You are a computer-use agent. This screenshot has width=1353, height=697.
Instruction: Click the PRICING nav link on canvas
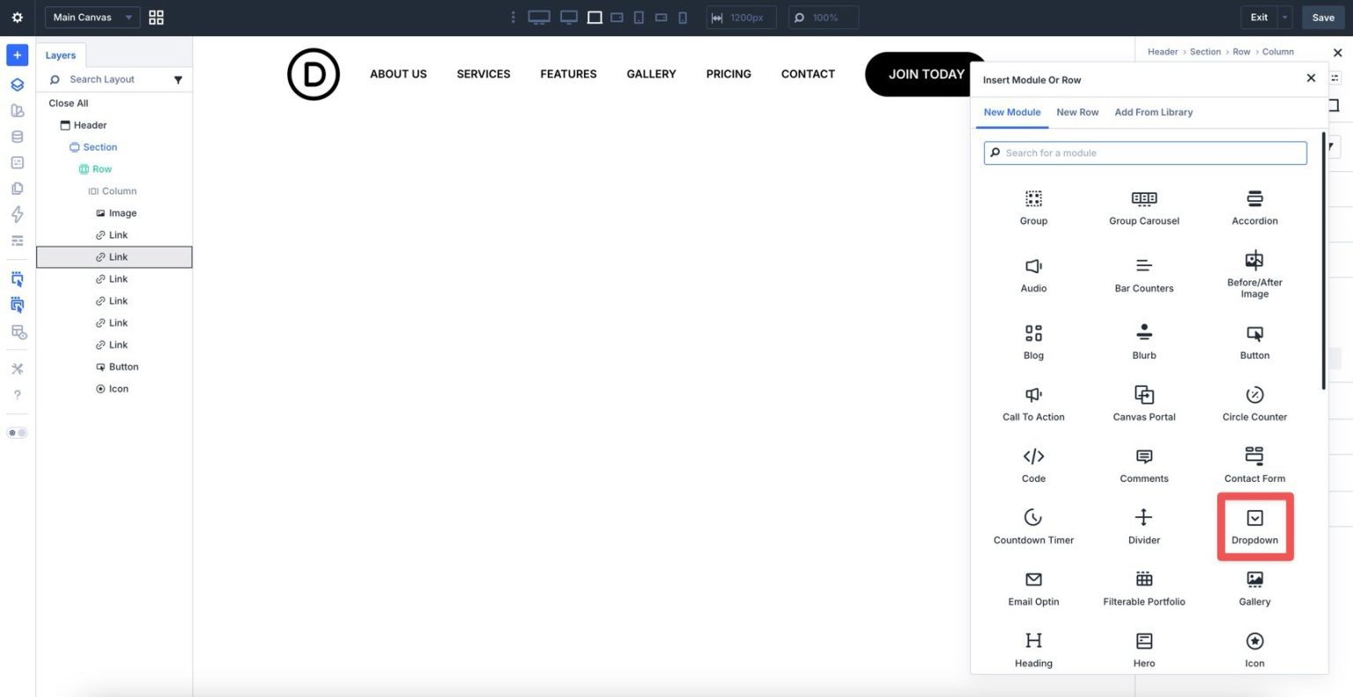[x=728, y=74]
